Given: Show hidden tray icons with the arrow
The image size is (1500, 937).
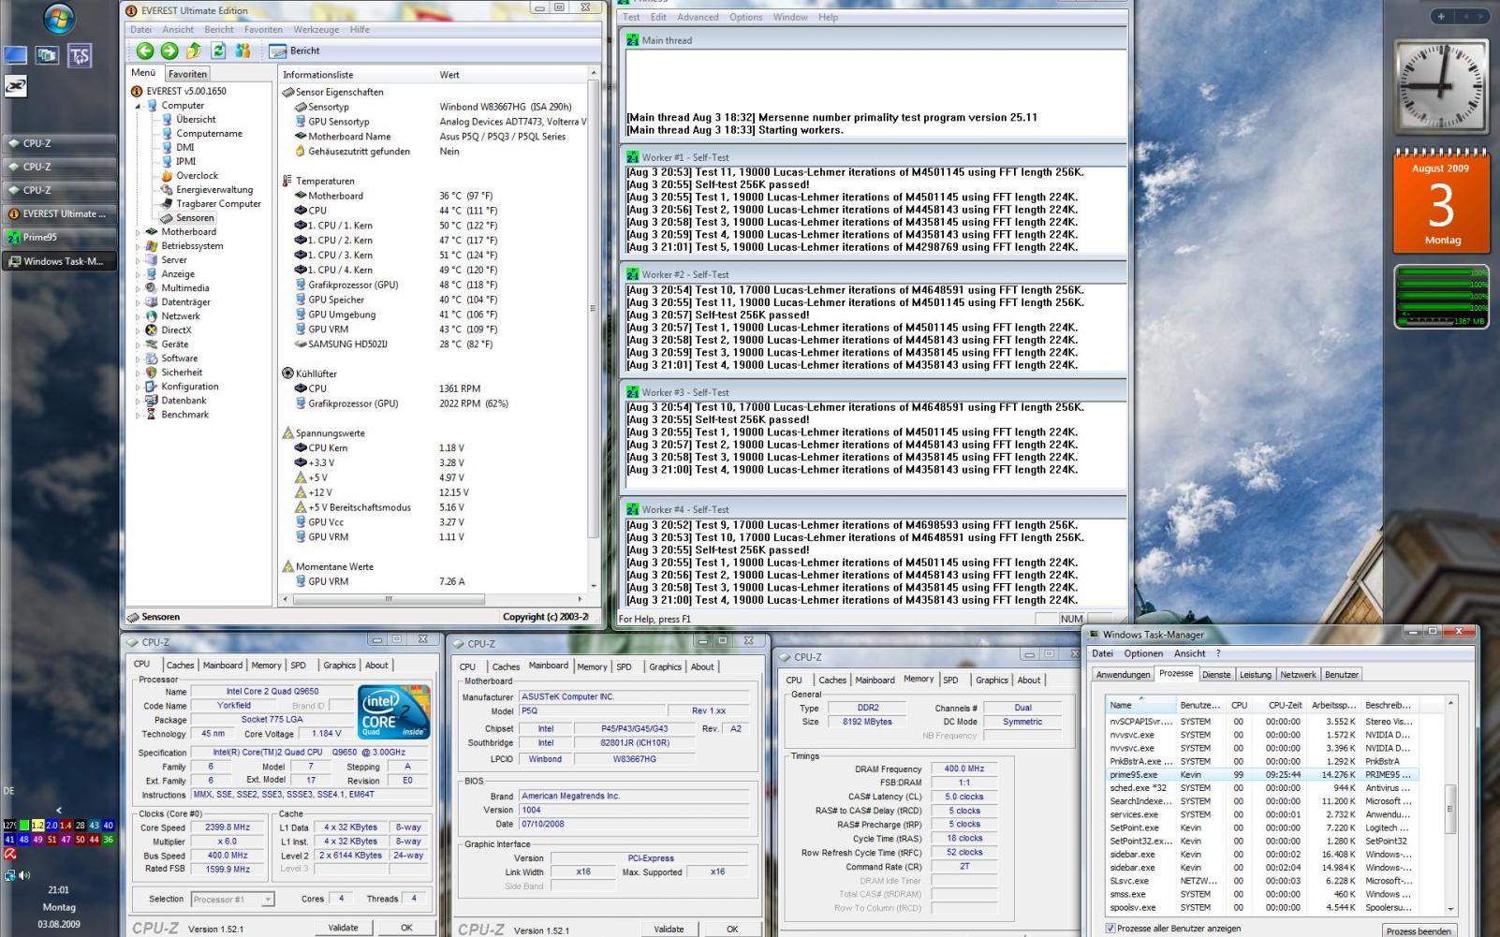Looking at the screenshot, I should pos(59,811).
